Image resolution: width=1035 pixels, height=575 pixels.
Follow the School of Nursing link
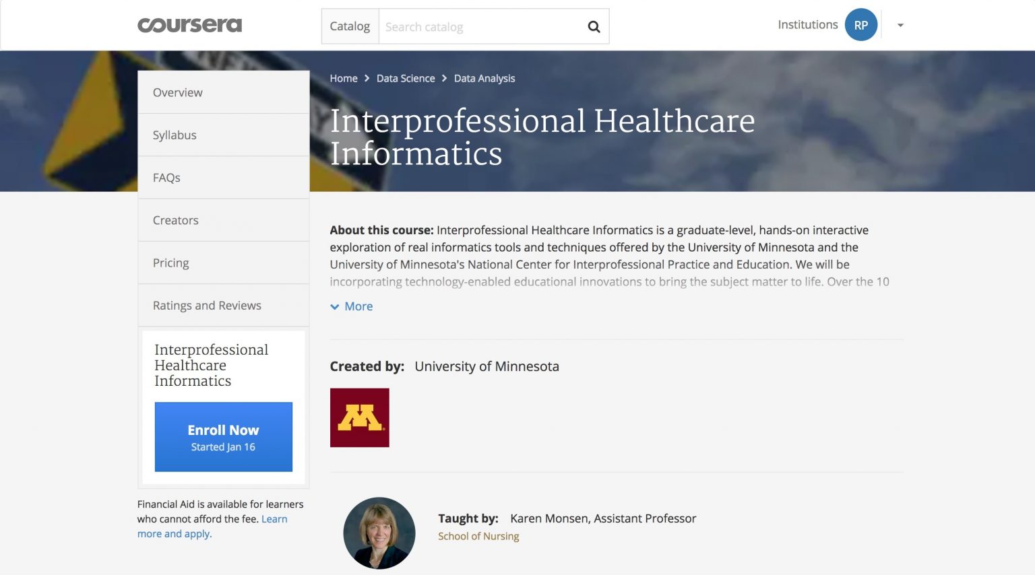(x=478, y=536)
